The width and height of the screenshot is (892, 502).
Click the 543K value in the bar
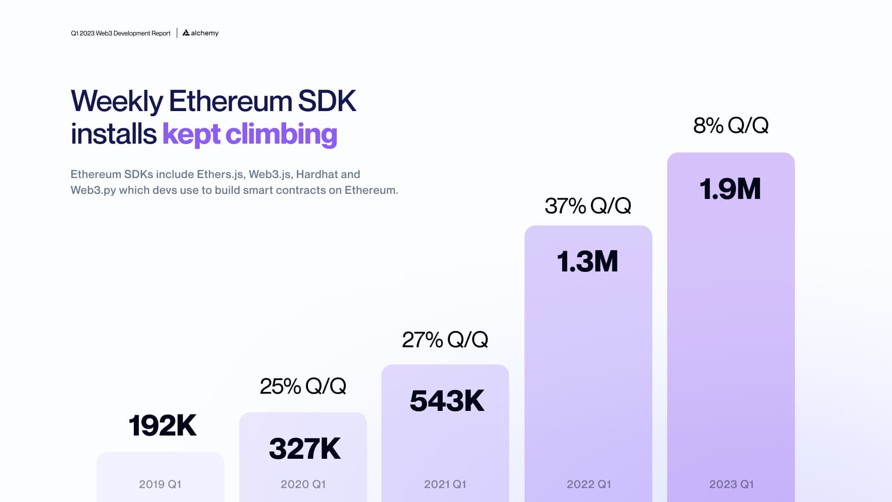447,401
